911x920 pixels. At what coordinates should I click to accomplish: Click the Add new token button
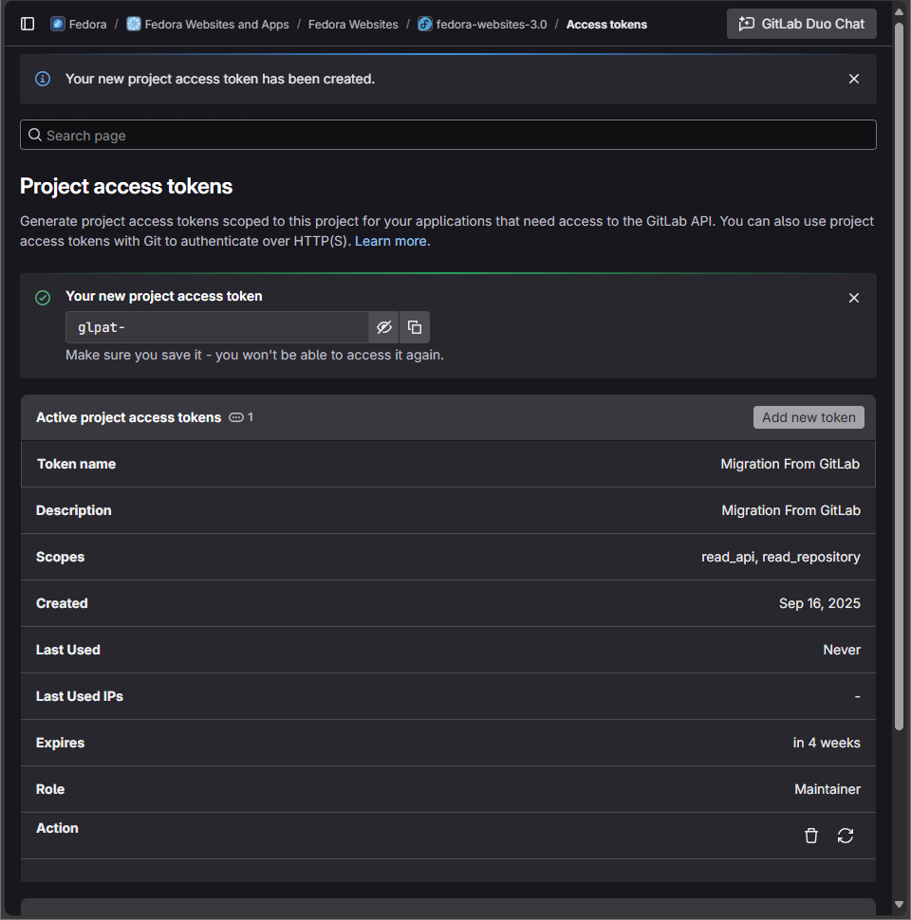tap(809, 416)
